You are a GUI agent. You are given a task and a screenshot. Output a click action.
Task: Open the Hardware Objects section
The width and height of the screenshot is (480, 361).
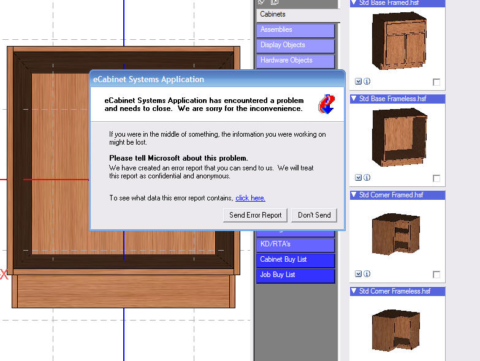(x=295, y=61)
